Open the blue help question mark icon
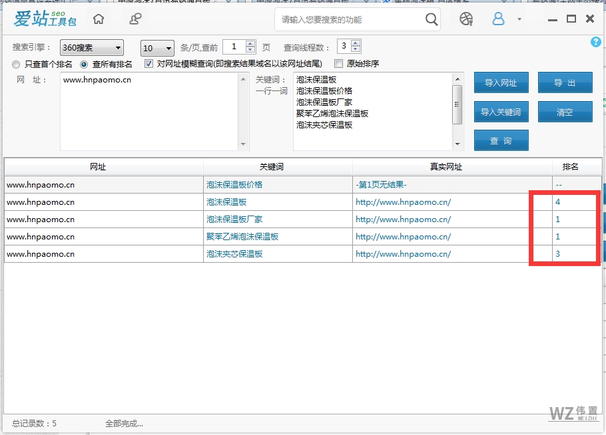This screenshot has width=606, height=435. tap(595, 42)
